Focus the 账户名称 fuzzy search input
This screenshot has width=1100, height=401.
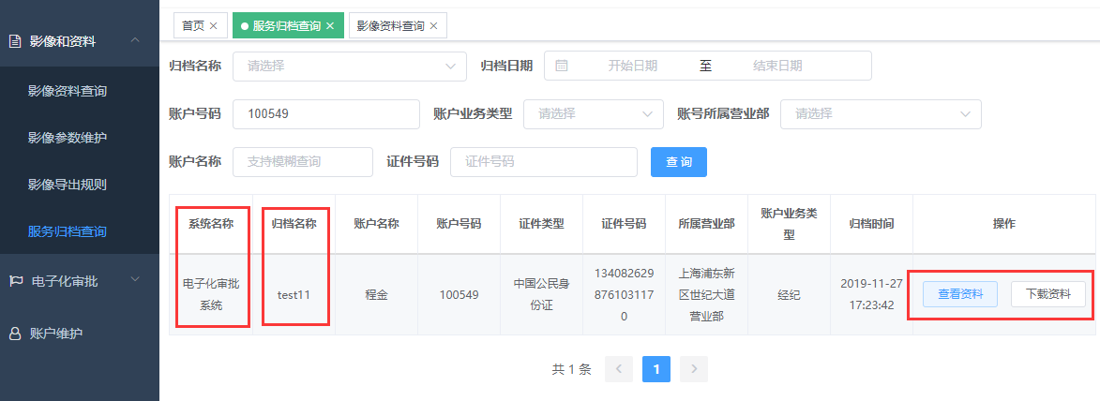click(302, 162)
